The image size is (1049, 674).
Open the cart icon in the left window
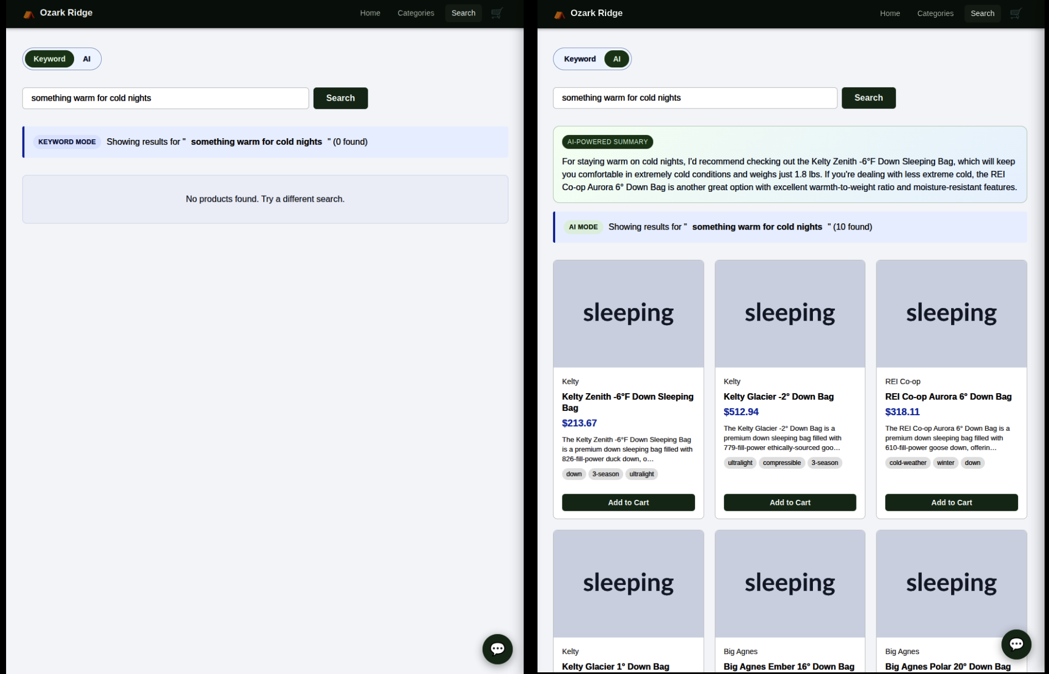[497, 13]
